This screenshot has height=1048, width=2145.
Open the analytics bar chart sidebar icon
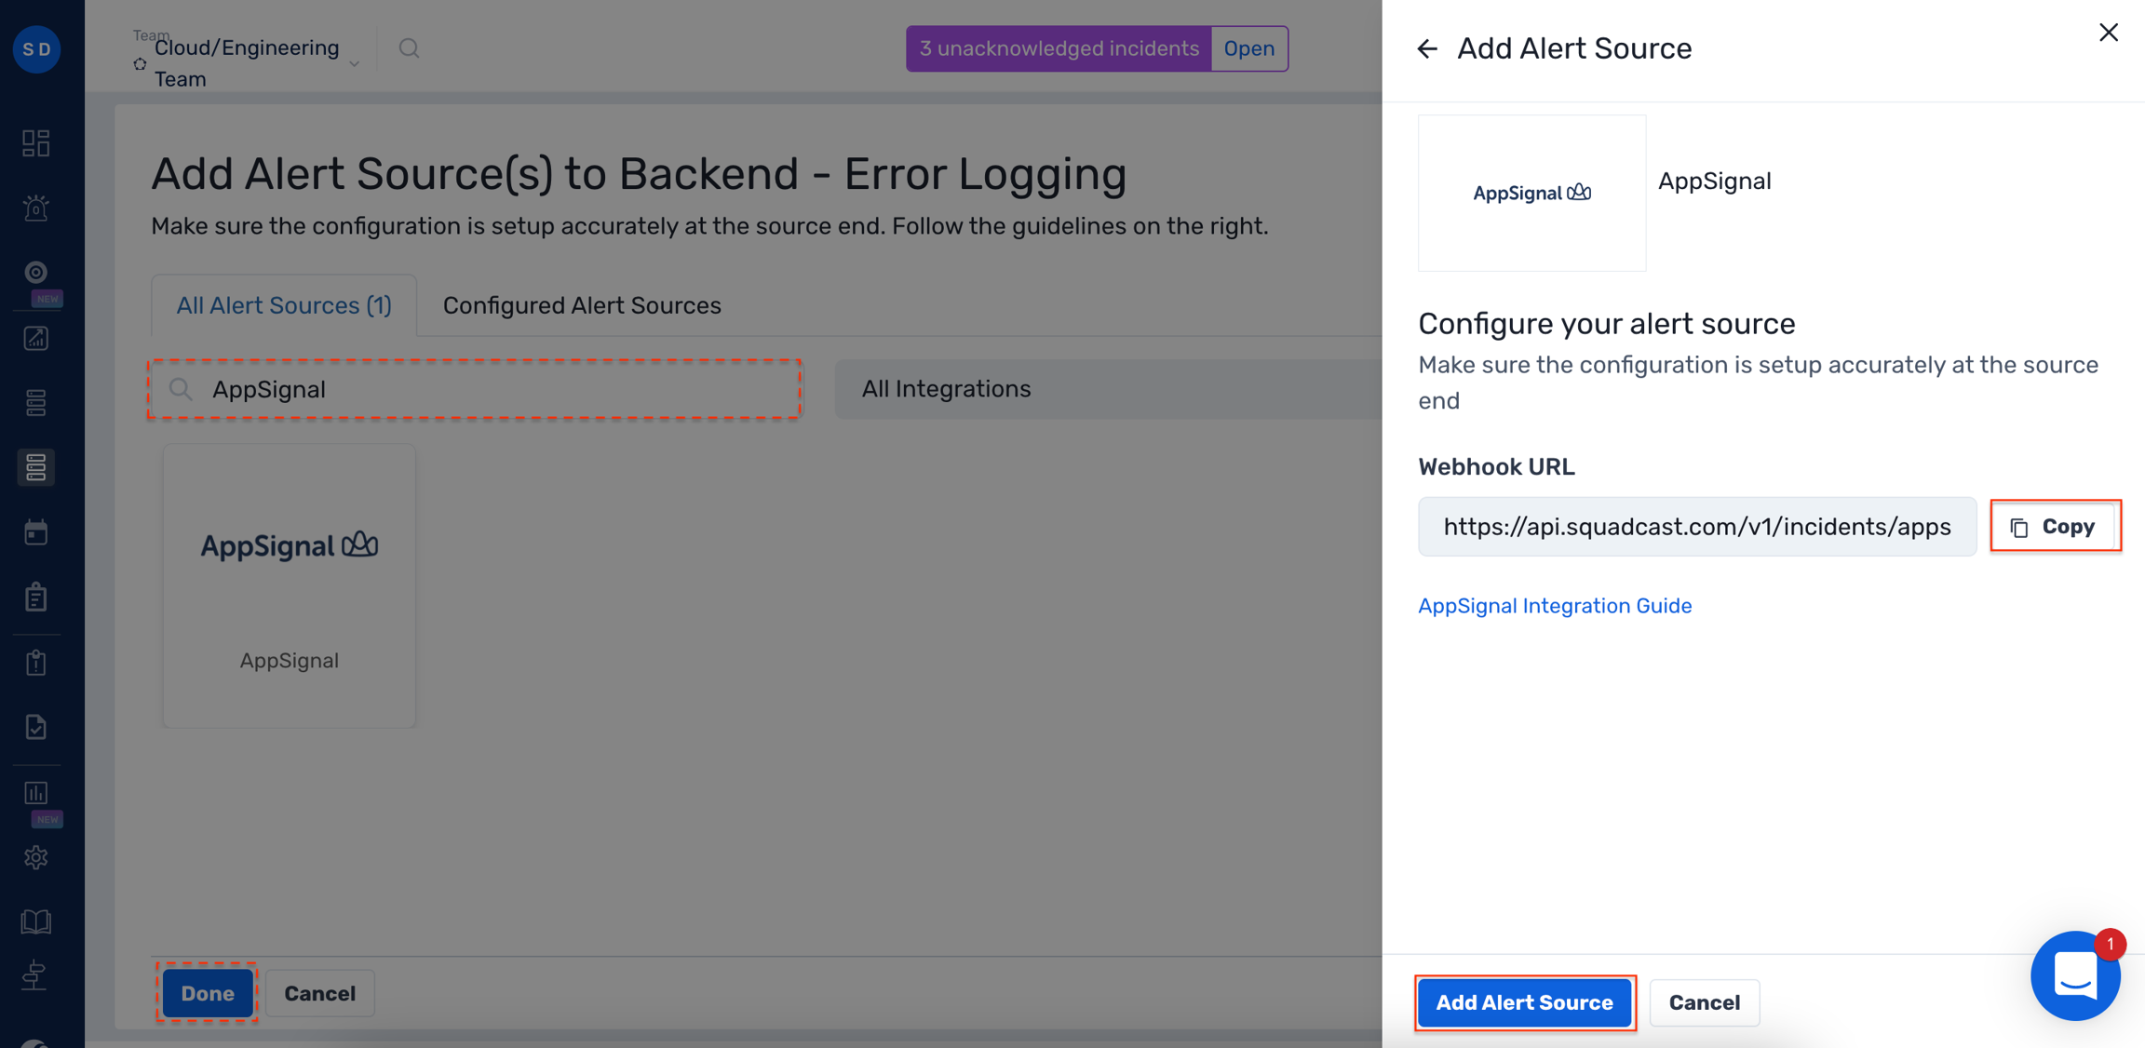point(36,793)
